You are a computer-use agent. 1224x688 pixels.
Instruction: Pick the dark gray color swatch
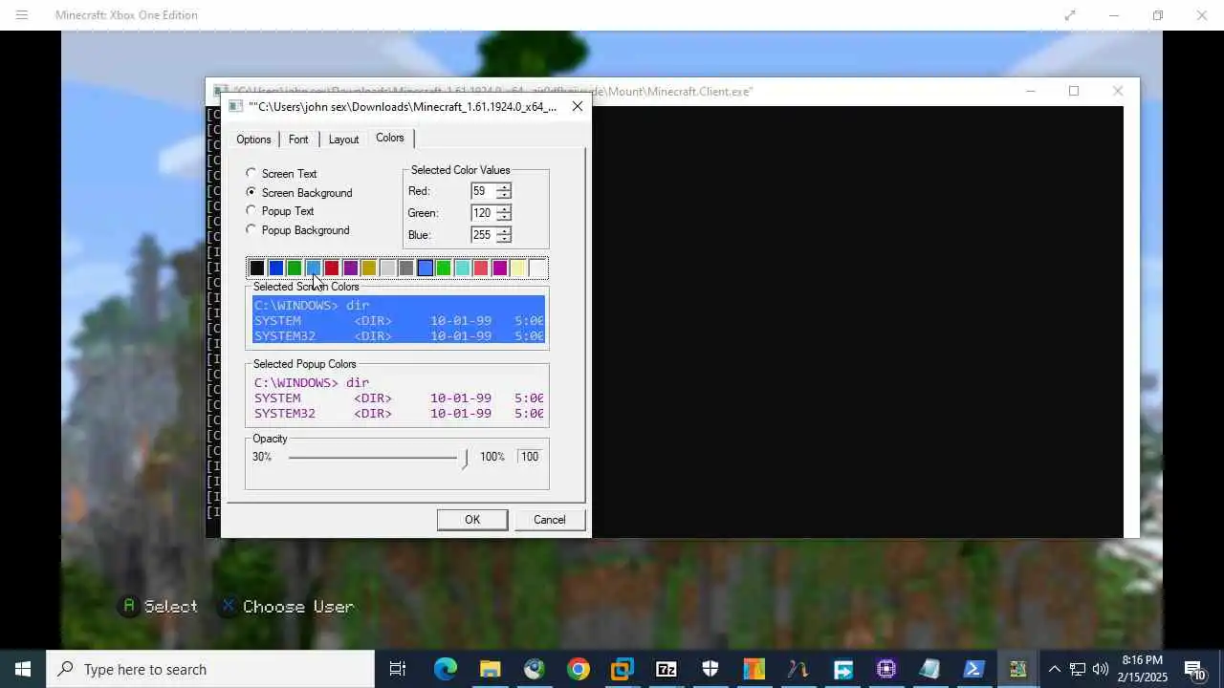(406, 269)
